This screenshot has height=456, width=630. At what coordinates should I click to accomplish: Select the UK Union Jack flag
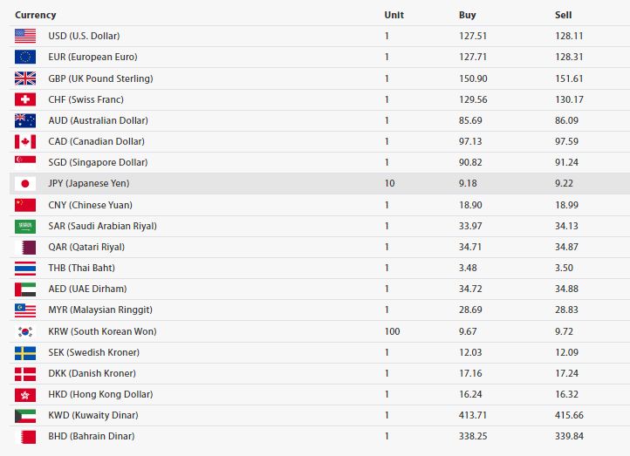pyautogui.click(x=25, y=78)
